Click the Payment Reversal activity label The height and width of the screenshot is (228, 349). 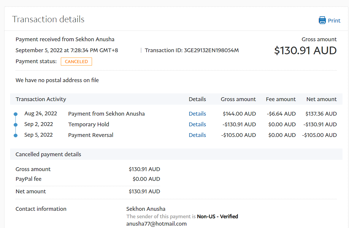coord(91,135)
